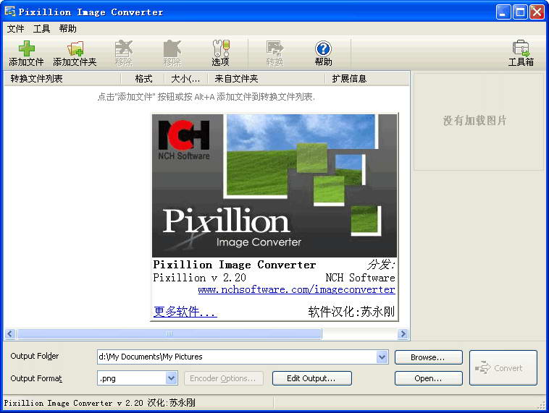Click the 软件汉化:苏永刚 credit text

point(351,312)
